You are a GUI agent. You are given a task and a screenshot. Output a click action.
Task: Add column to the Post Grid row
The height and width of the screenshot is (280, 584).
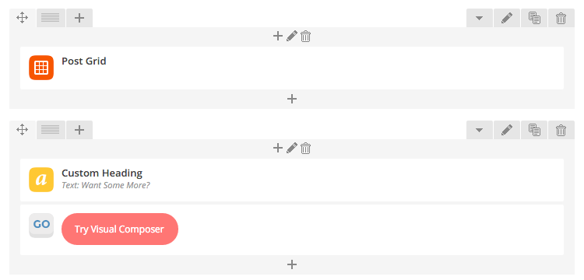79,18
